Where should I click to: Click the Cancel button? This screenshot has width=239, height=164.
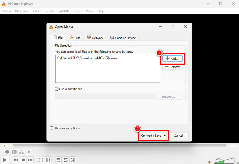coord(179,136)
